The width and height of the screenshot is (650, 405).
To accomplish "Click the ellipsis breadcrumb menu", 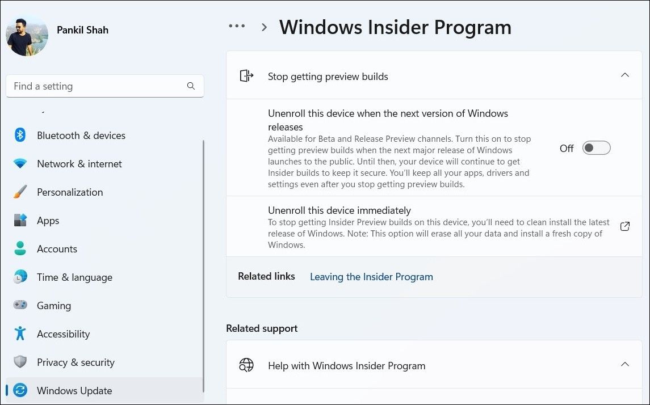I will coord(236,26).
